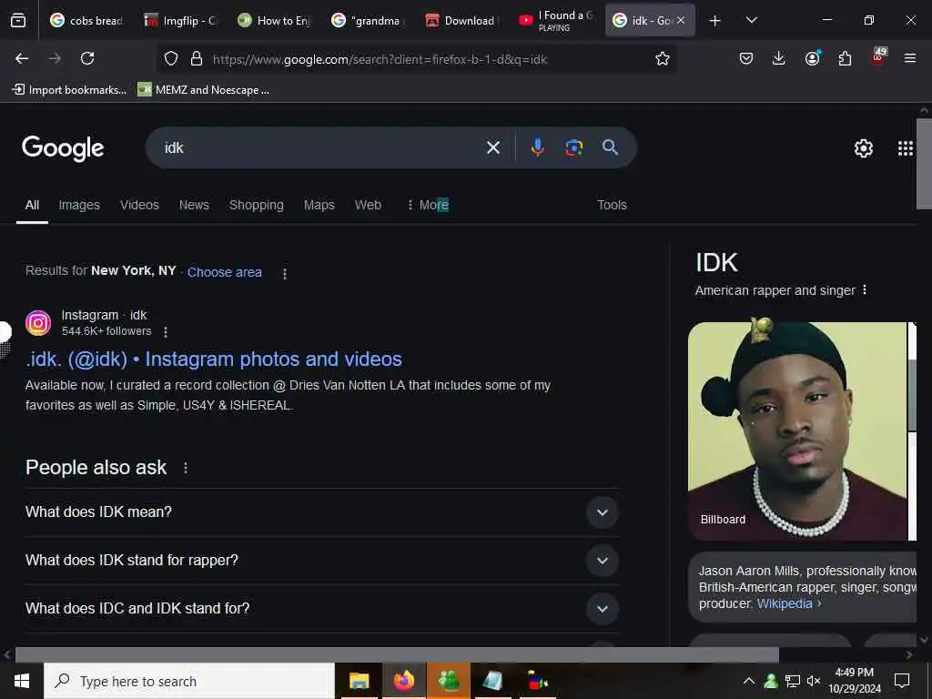Select Images search filter
Screen dimensions: 932x699
(x=79, y=205)
